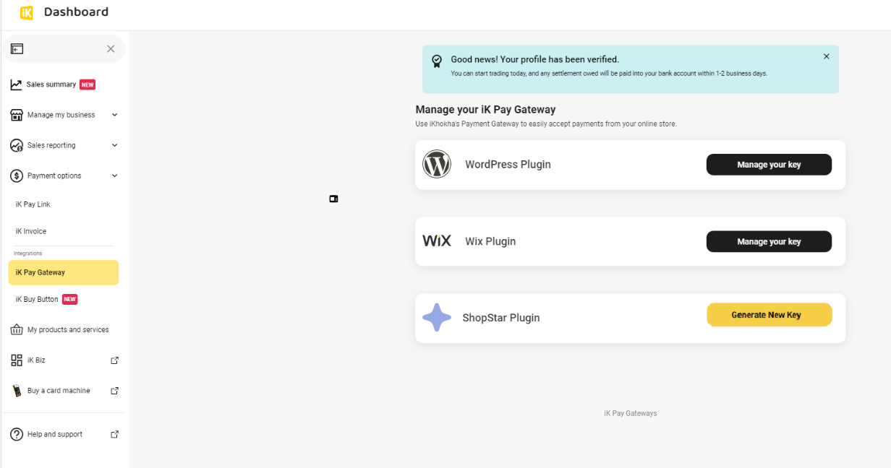Click the Wix logo icon
Screen dimensions: 891x468
click(x=437, y=241)
